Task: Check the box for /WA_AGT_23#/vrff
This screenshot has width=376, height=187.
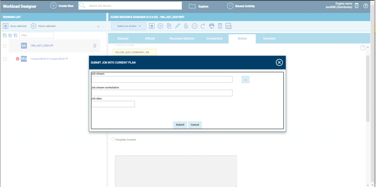Action: (5, 46)
